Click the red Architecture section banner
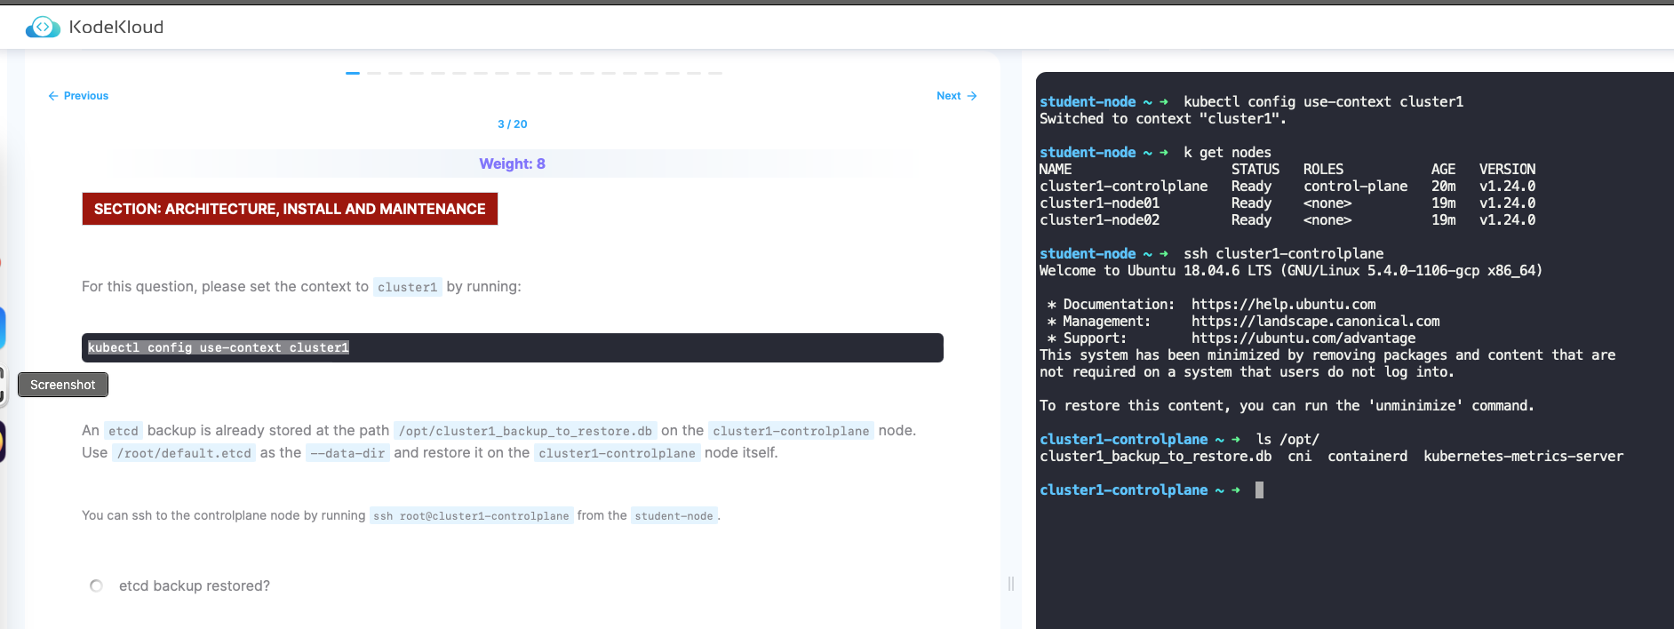 point(290,210)
